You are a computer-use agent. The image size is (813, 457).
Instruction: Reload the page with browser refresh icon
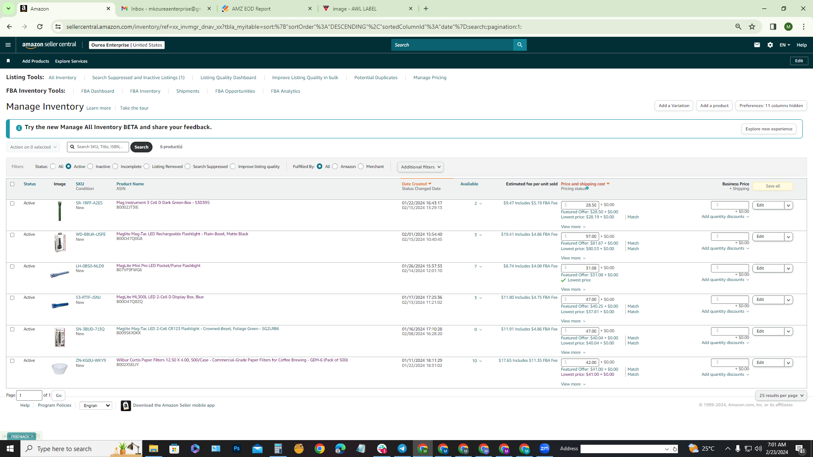[40, 27]
